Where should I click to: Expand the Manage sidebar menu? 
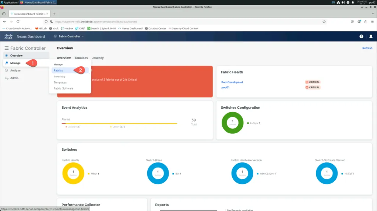[15, 63]
